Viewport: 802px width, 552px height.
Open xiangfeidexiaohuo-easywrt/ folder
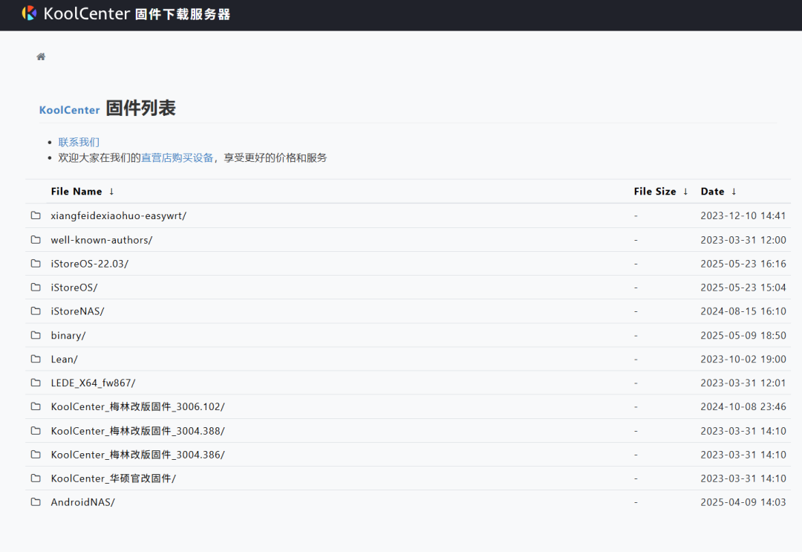click(118, 216)
